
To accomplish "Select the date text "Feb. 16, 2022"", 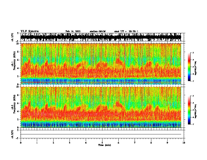I will point(73,31).
